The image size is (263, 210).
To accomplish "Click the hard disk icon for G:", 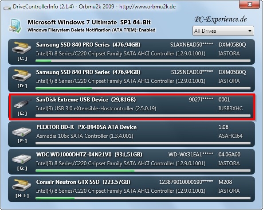I will coord(22,159).
